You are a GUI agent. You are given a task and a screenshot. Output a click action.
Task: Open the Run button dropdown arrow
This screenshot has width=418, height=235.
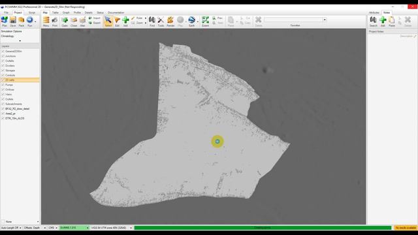click(35, 22)
